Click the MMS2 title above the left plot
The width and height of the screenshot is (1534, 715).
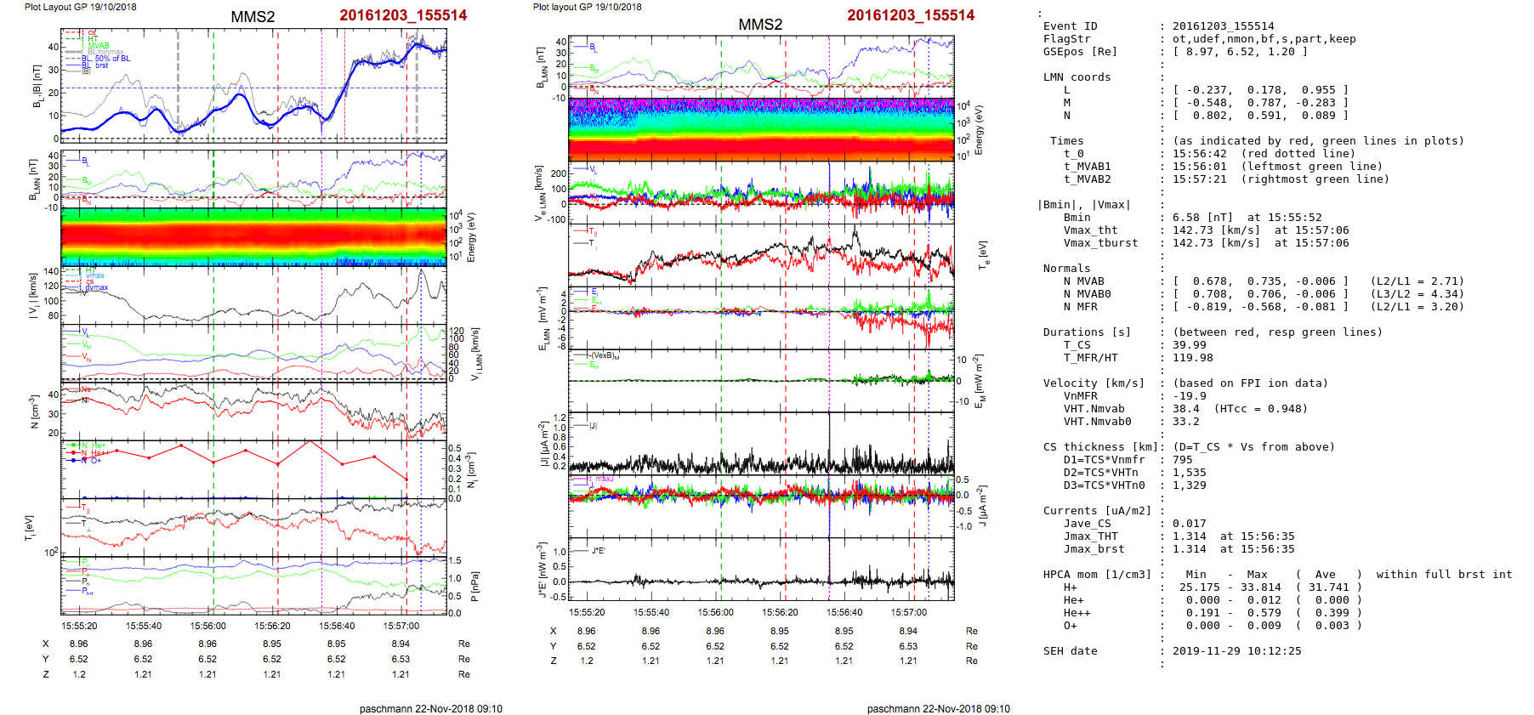(253, 17)
